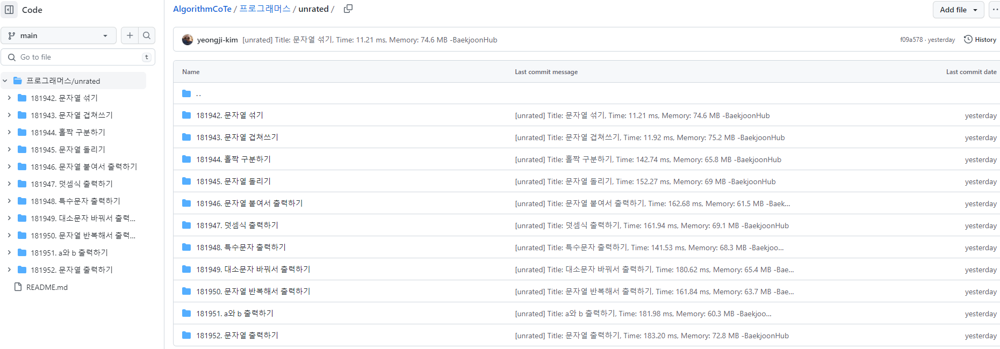Image resolution: width=1000 pixels, height=349 pixels.
Task: Open folder 181952. 문자열 출력하기 in file list
Action: click(237, 336)
